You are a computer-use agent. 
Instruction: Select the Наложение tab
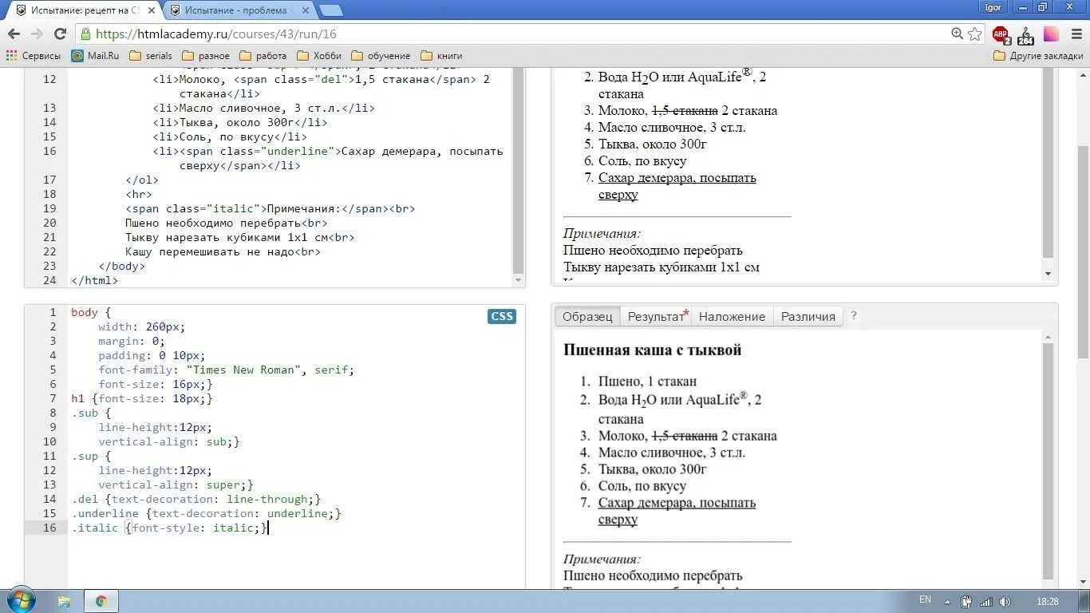(732, 316)
